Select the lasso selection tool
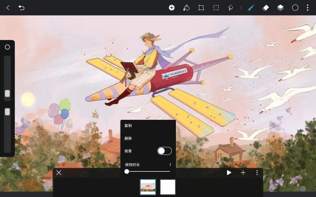Viewport: 316px width, 197px height. tap(231, 8)
